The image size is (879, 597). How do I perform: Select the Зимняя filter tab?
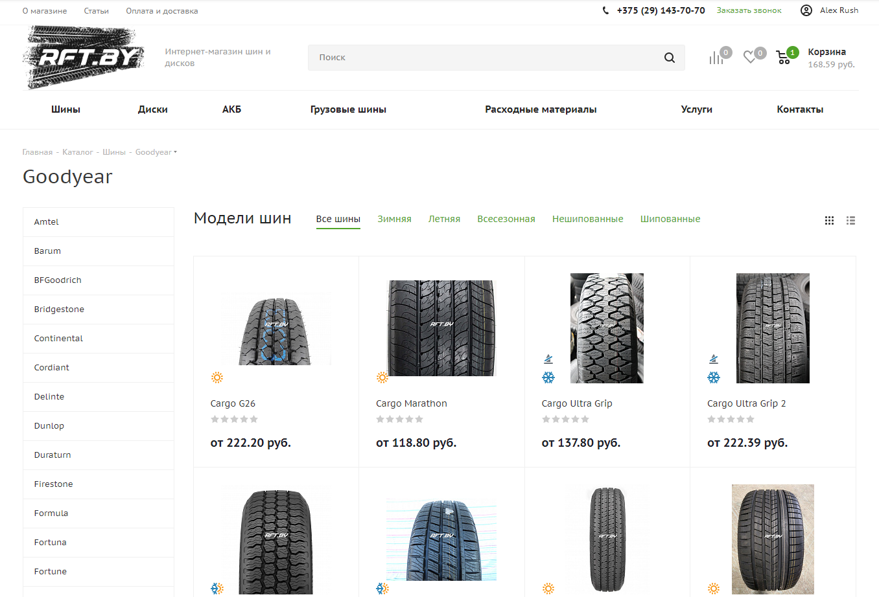tap(395, 219)
